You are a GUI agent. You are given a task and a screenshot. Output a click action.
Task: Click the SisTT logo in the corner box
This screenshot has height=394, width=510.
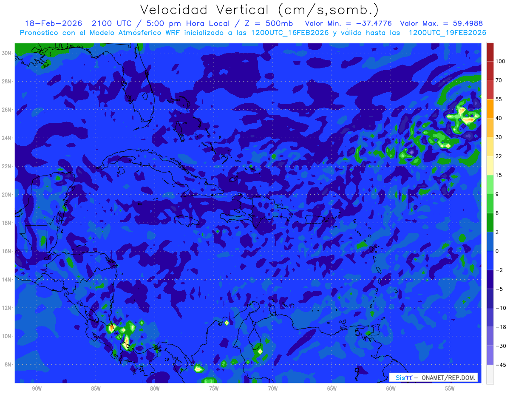403,377
